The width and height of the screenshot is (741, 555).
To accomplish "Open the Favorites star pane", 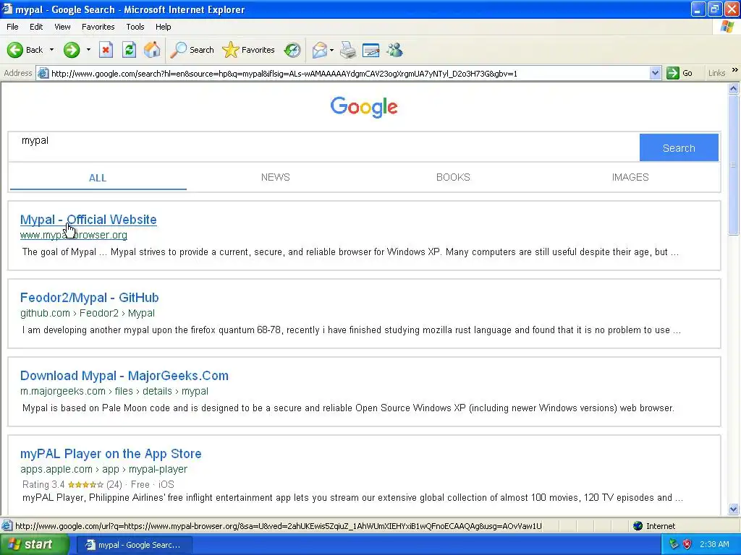I will pos(249,50).
